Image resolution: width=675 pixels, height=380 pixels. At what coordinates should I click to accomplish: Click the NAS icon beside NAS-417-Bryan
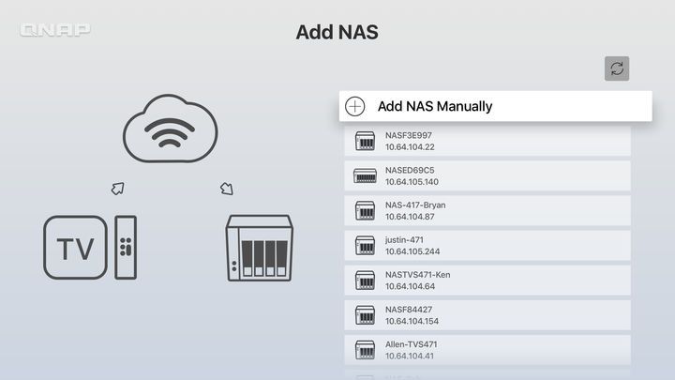coord(365,211)
